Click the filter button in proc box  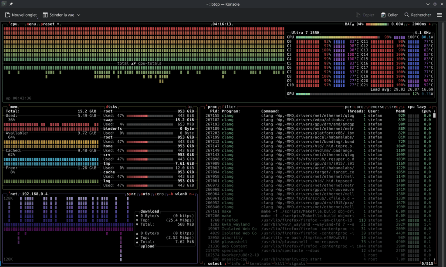tap(230, 107)
